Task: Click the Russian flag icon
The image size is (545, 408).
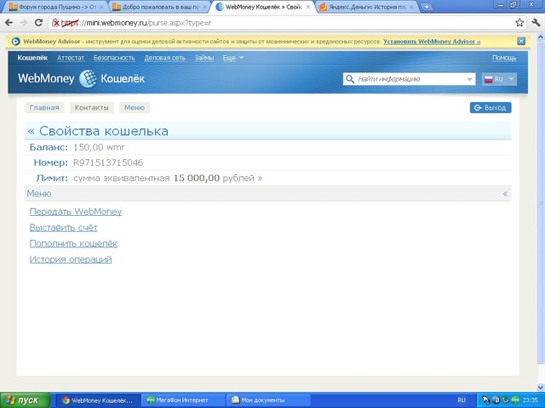Action: coord(489,79)
